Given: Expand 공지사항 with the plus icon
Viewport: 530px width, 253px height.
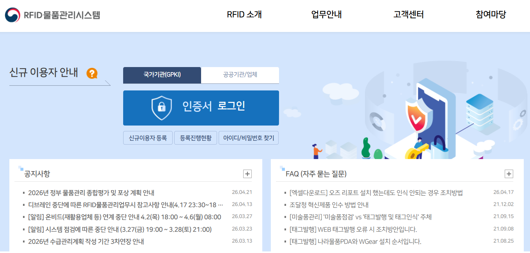Looking at the screenshot, I should 247,174.
